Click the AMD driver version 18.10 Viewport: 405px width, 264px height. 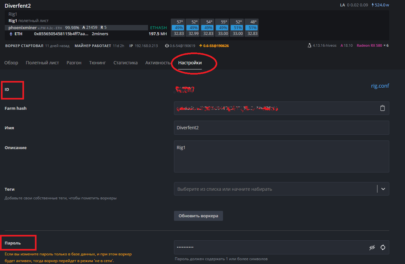point(346,45)
